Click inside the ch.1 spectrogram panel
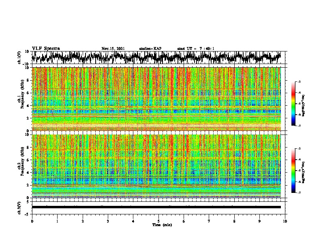This screenshot has width=321, height=248. coord(156,99)
